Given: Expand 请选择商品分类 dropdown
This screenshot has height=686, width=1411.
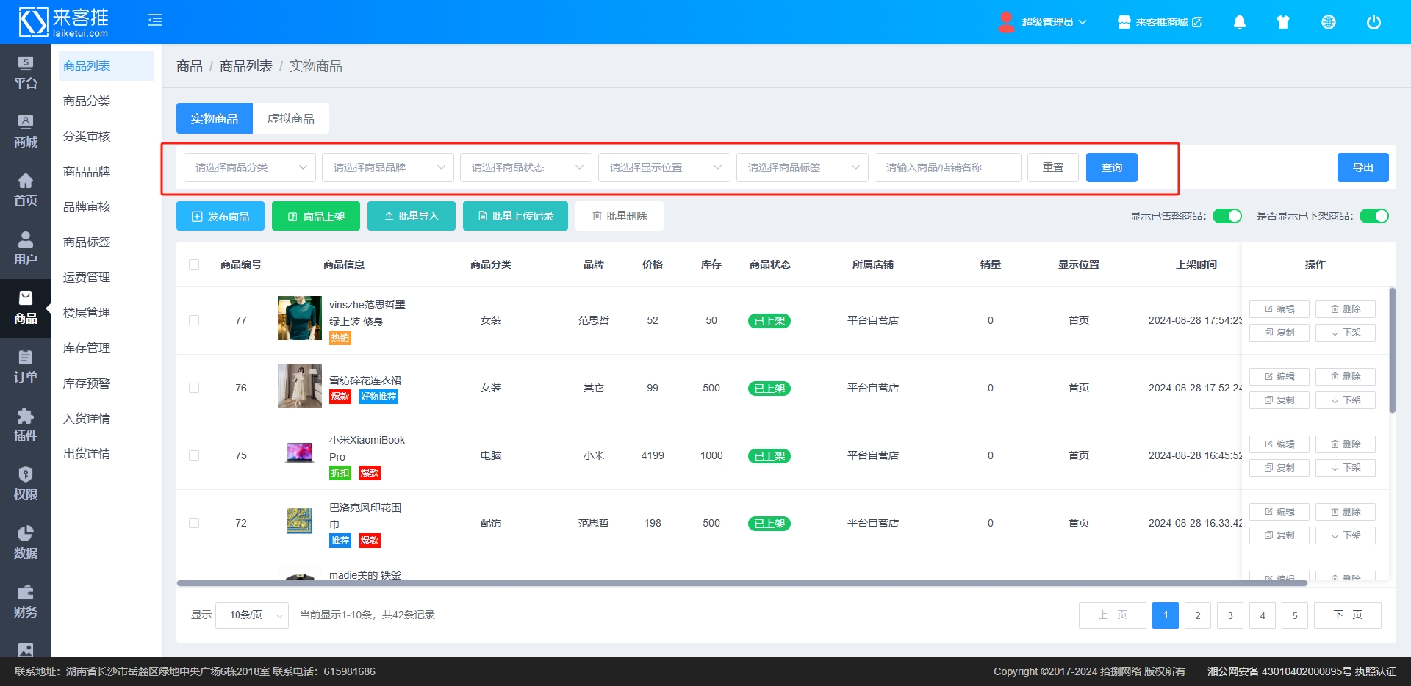Looking at the screenshot, I should (249, 167).
